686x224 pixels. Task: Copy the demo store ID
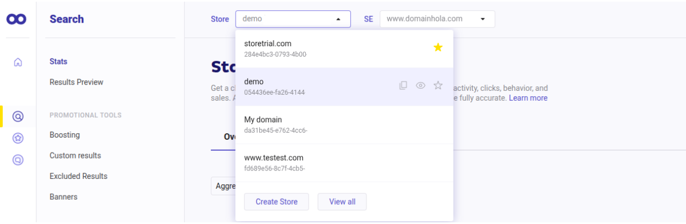pyautogui.click(x=403, y=85)
